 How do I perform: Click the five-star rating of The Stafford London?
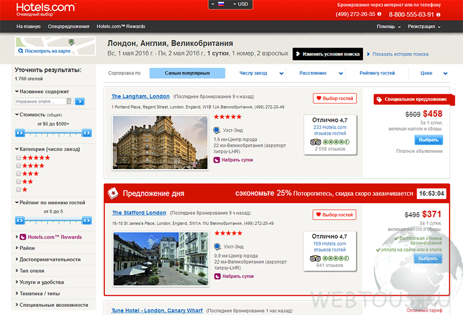229,233
